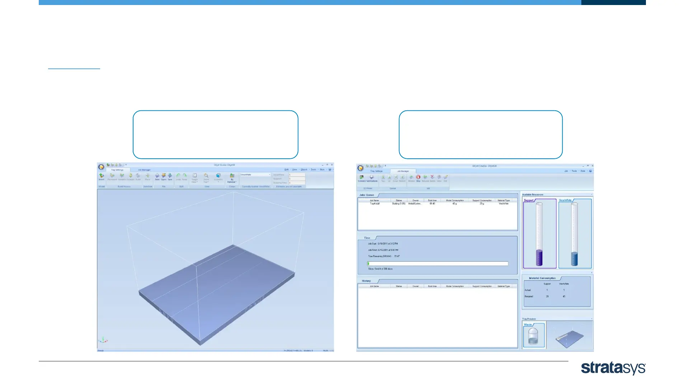Switch to Job Manager tab in left window
Viewport: 689px width, 387px height.
[144, 170]
